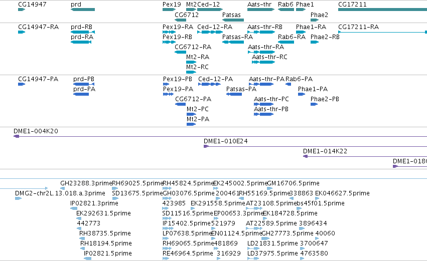
Task: Click the Pex19-RB transcript label
Action: pos(177,37)
